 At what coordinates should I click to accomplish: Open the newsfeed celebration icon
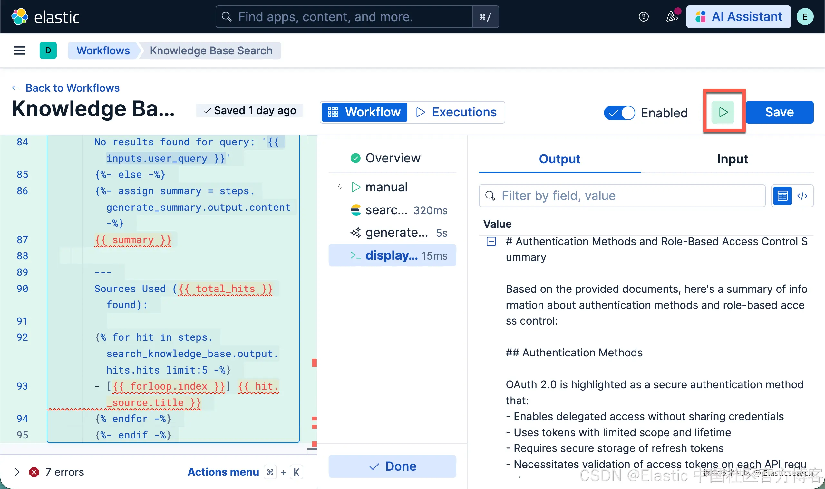coord(672,16)
